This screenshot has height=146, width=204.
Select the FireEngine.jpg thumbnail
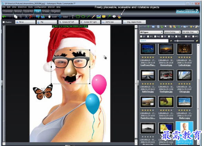click(166, 75)
